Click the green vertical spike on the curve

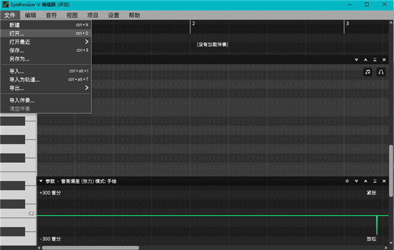pyautogui.click(x=377, y=225)
